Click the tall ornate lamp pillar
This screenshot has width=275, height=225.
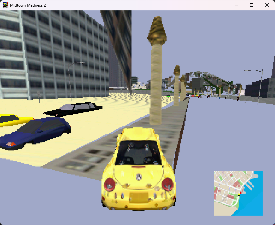point(157,67)
